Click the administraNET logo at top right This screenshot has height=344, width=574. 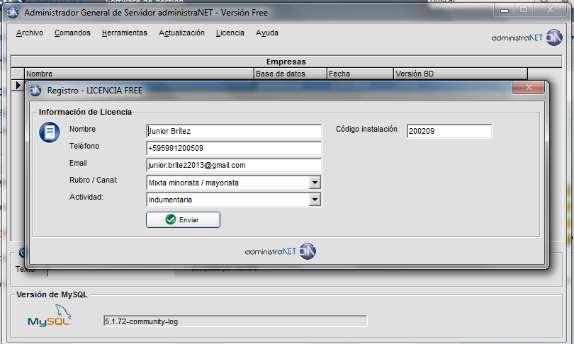(527, 38)
